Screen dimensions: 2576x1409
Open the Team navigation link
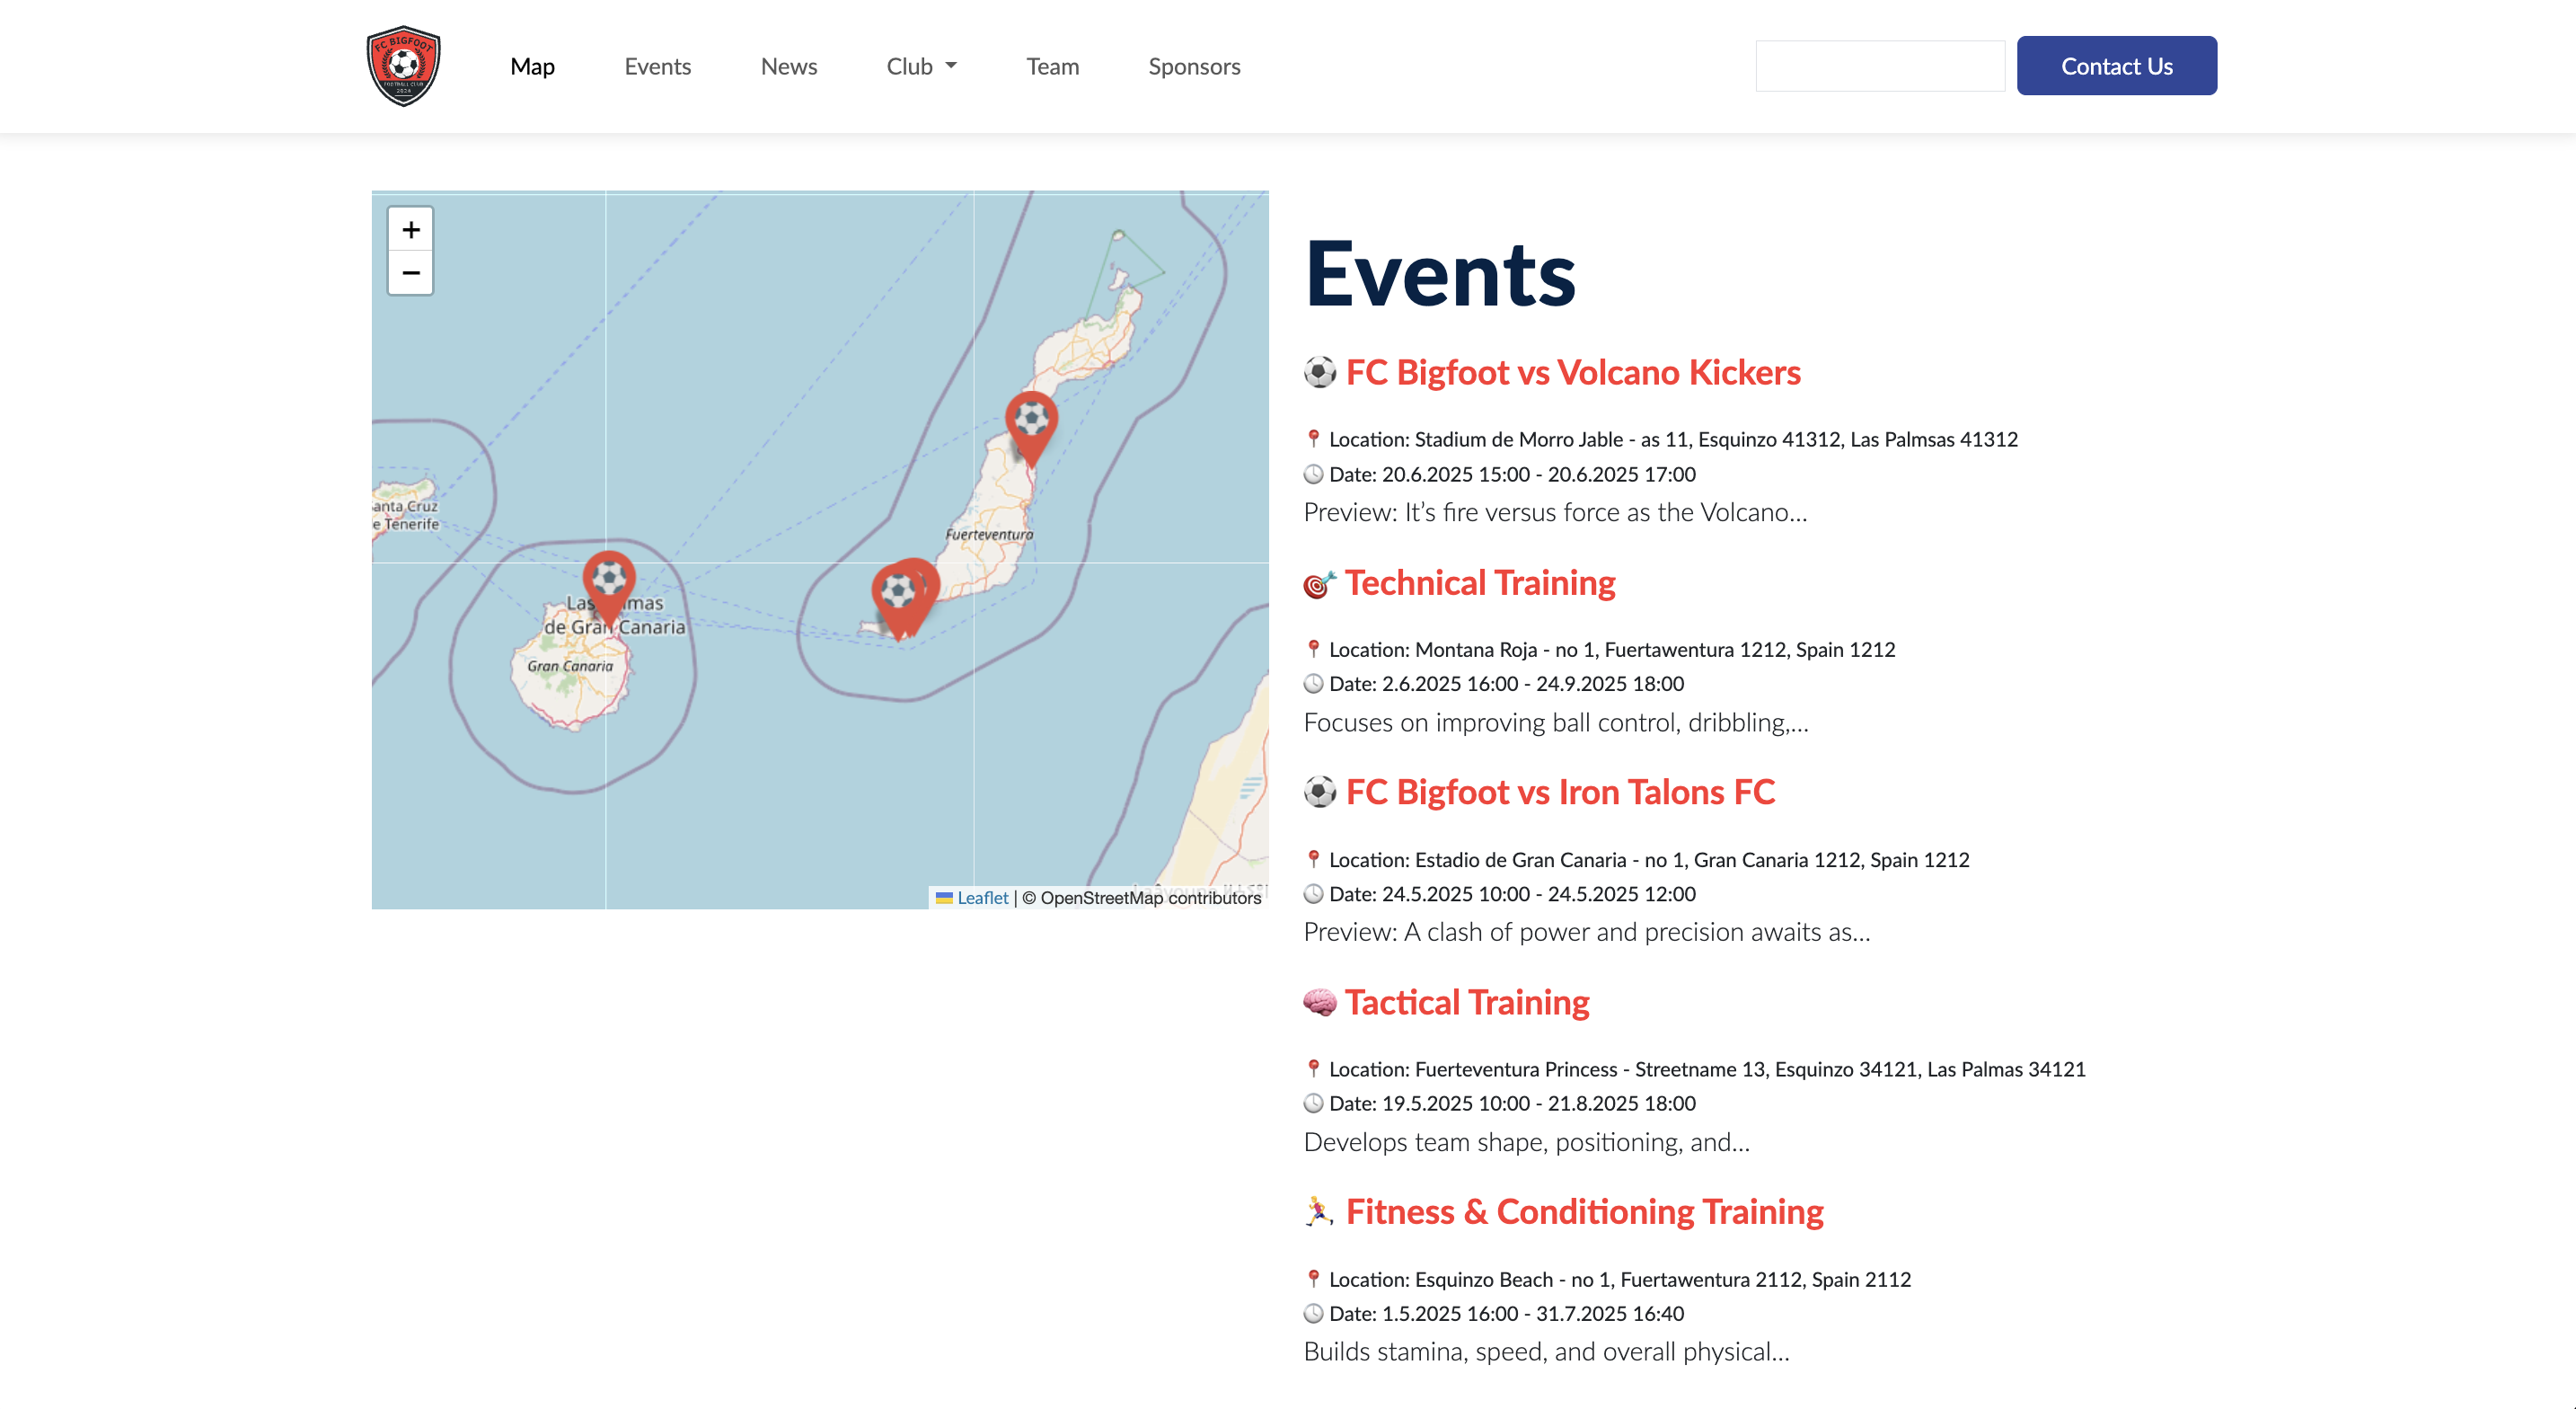point(1052,66)
